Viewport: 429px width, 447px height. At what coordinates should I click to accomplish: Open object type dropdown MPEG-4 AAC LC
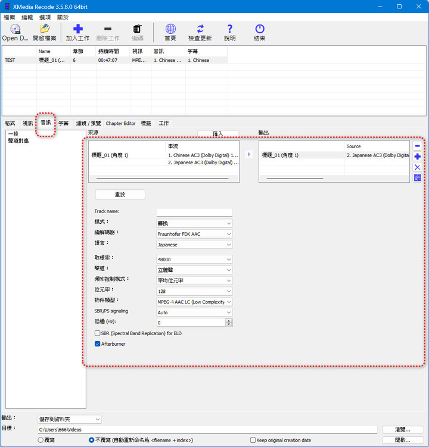[x=194, y=302]
